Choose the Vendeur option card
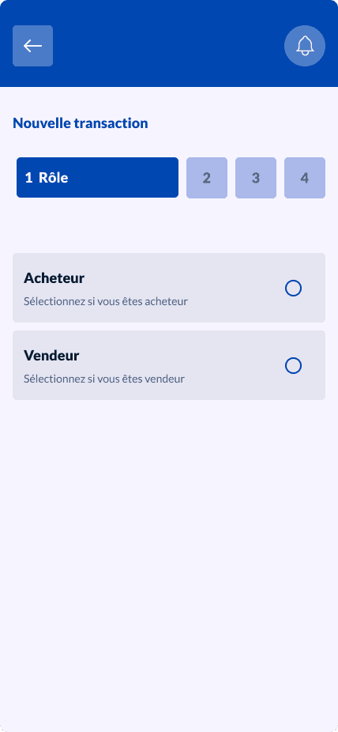 (169, 365)
